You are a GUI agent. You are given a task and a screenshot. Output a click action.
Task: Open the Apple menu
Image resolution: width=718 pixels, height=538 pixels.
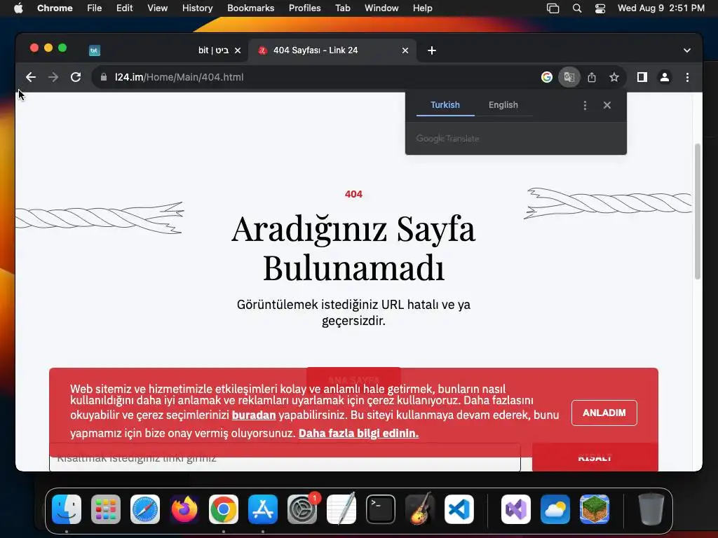pyautogui.click(x=18, y=8)
